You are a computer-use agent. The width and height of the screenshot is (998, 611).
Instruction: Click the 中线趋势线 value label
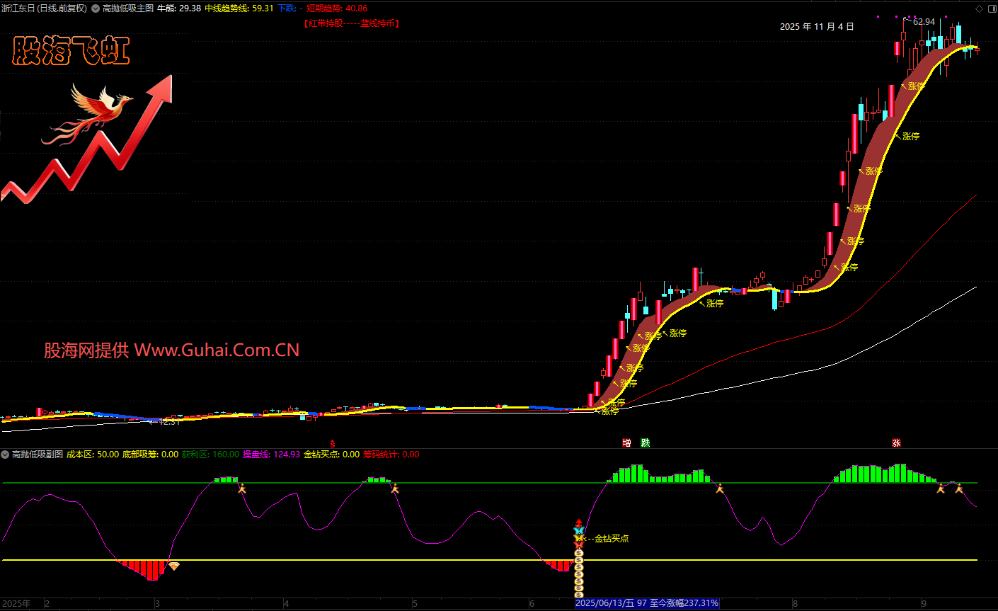(x=239, y=8)
